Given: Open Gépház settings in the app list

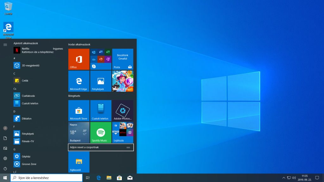Looking at the screenshot, I should 38,156.
